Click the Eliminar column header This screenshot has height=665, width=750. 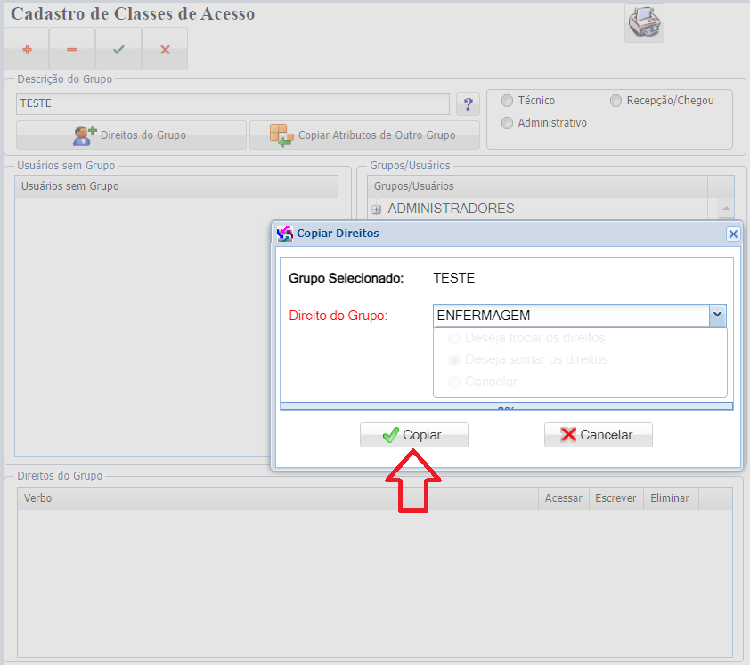(x=670, y=498)
